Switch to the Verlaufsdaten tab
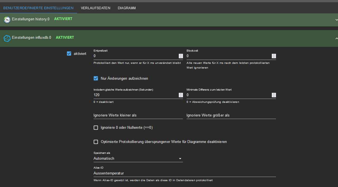The height and width of the screenshot is (187, 338). click(x=96, y=8)
